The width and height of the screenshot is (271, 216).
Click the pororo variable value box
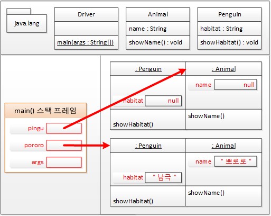pyautogui.click(x=64, y=145)
